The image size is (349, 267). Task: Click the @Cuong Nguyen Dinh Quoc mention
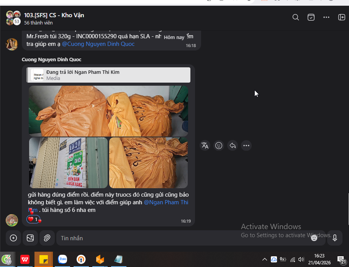point(98,44)
